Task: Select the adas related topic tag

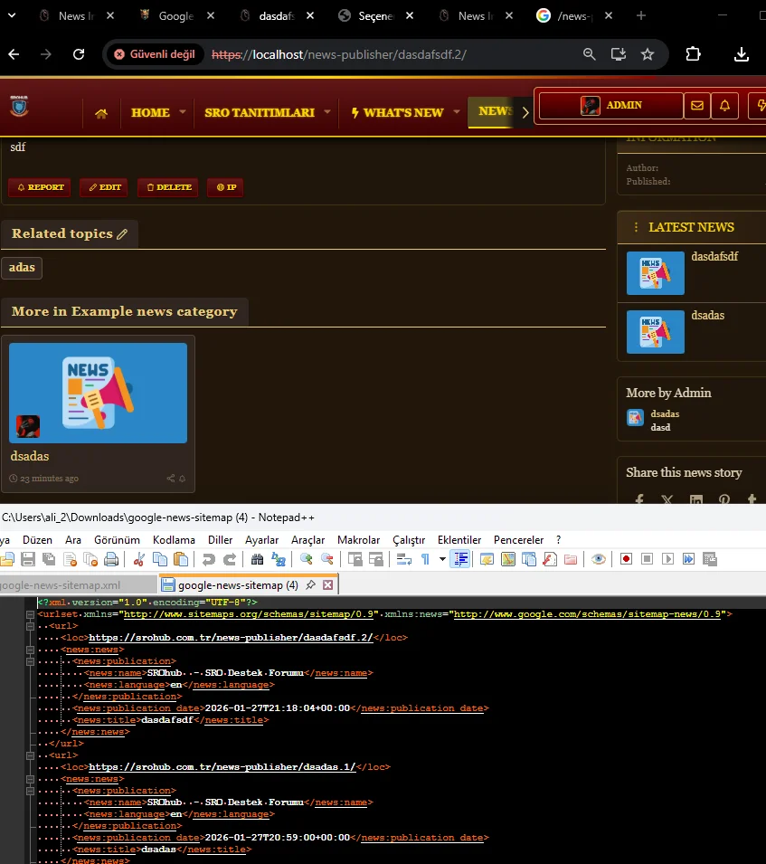Action: 21,267
